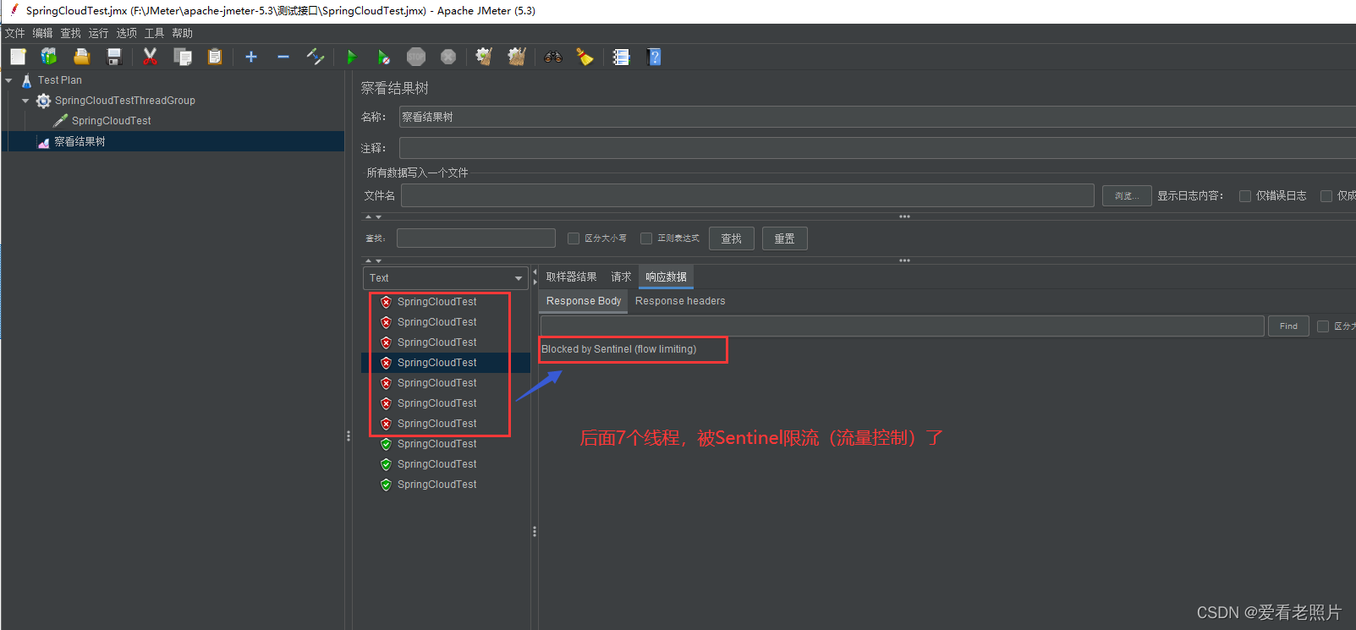
Task: Click the 查找 search button
Action: 732,238
